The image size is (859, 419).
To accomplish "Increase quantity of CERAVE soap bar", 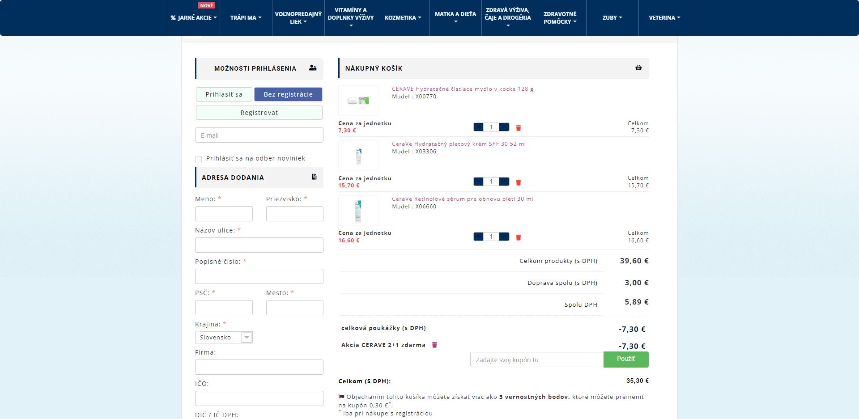I will pos(504,127).
